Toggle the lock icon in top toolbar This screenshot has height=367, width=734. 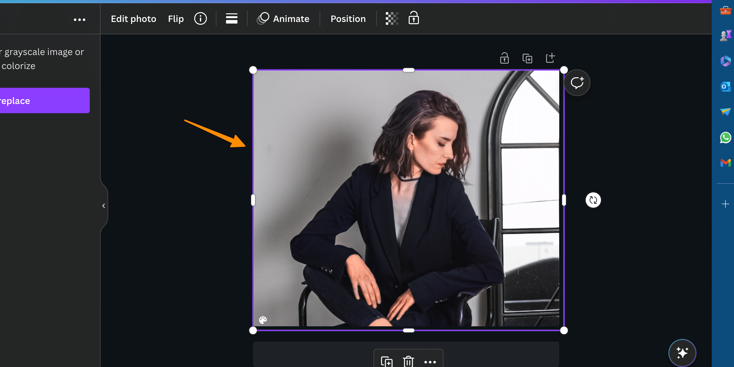coord(413,18)
